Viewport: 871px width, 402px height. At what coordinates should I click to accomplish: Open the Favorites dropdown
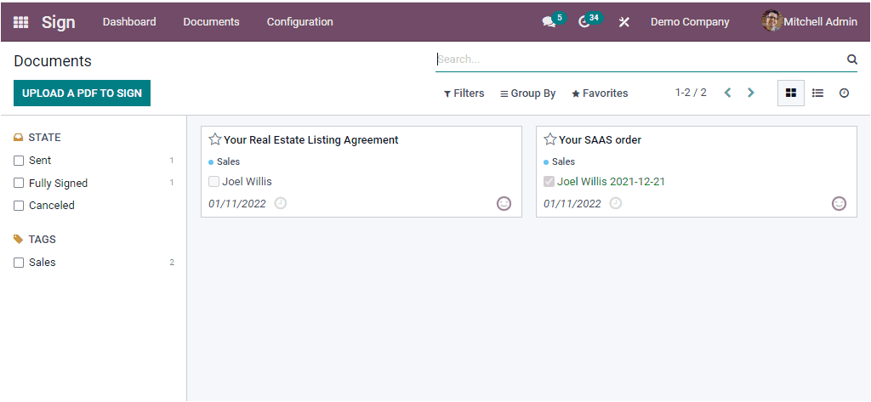pos(600,93)
